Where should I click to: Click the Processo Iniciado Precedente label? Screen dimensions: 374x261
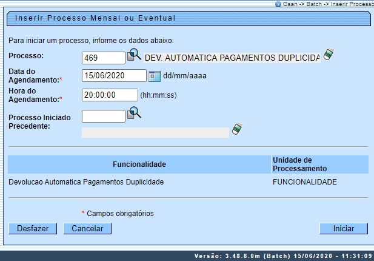[x=39, y=122]
